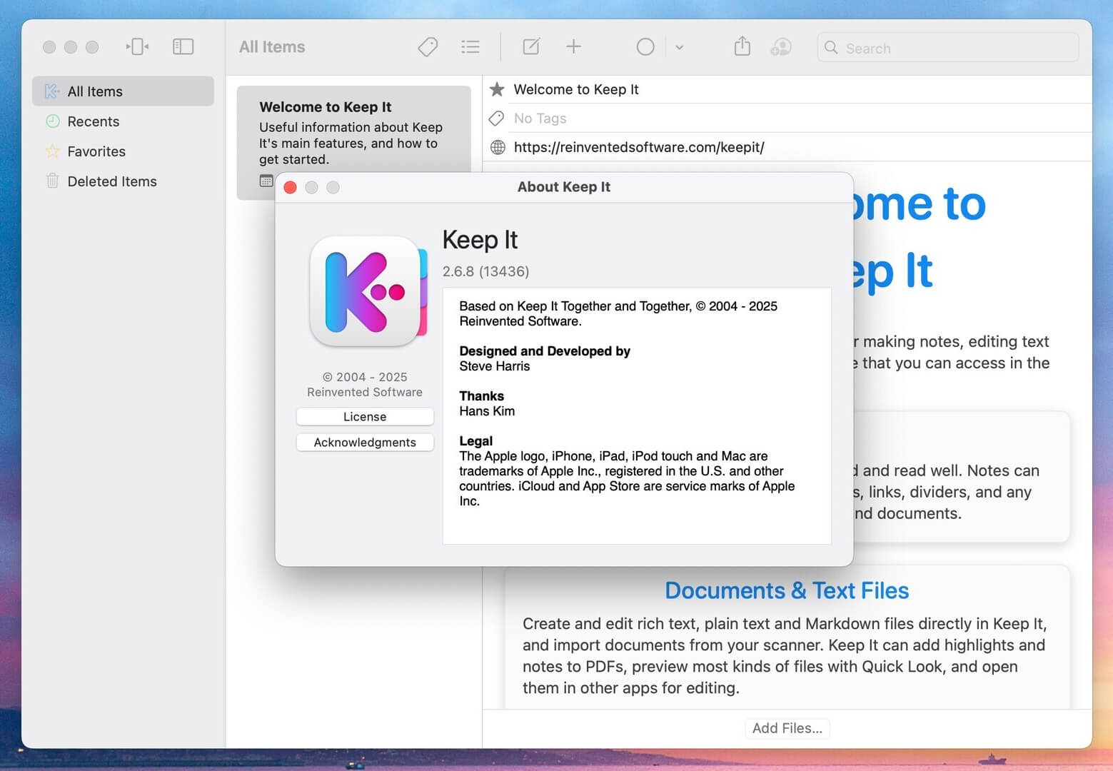The width and height of the screenshot is (1113, 771).
Task: Close the About Keep It window
Action: [291, 187]
